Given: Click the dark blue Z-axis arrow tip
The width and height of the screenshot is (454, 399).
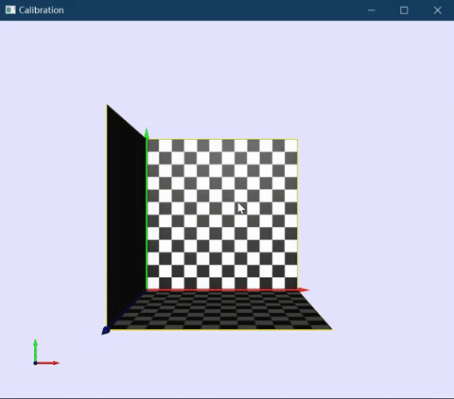Looking at the screenshot, I should tap(106, 331).
